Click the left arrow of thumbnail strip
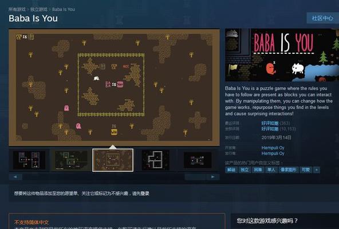The height and width of the screenshot is (229, 339). (15, 177)
